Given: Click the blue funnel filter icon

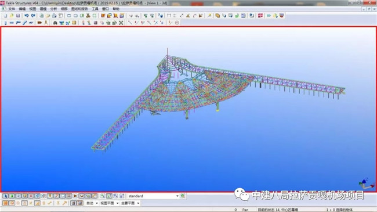Looking at the screenshot, I should click(61, 23).
